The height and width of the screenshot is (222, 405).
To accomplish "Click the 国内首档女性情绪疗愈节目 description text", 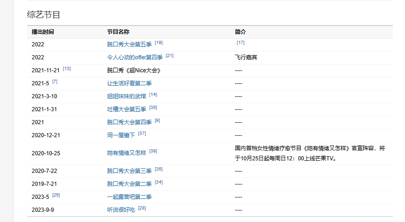I will [x=310, y=153].
